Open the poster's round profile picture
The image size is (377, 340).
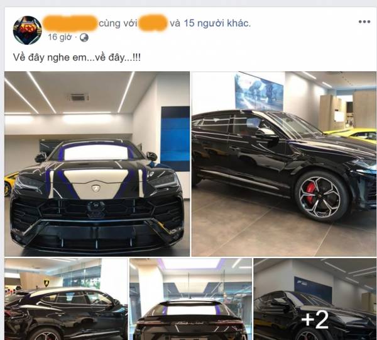(28, 30)
